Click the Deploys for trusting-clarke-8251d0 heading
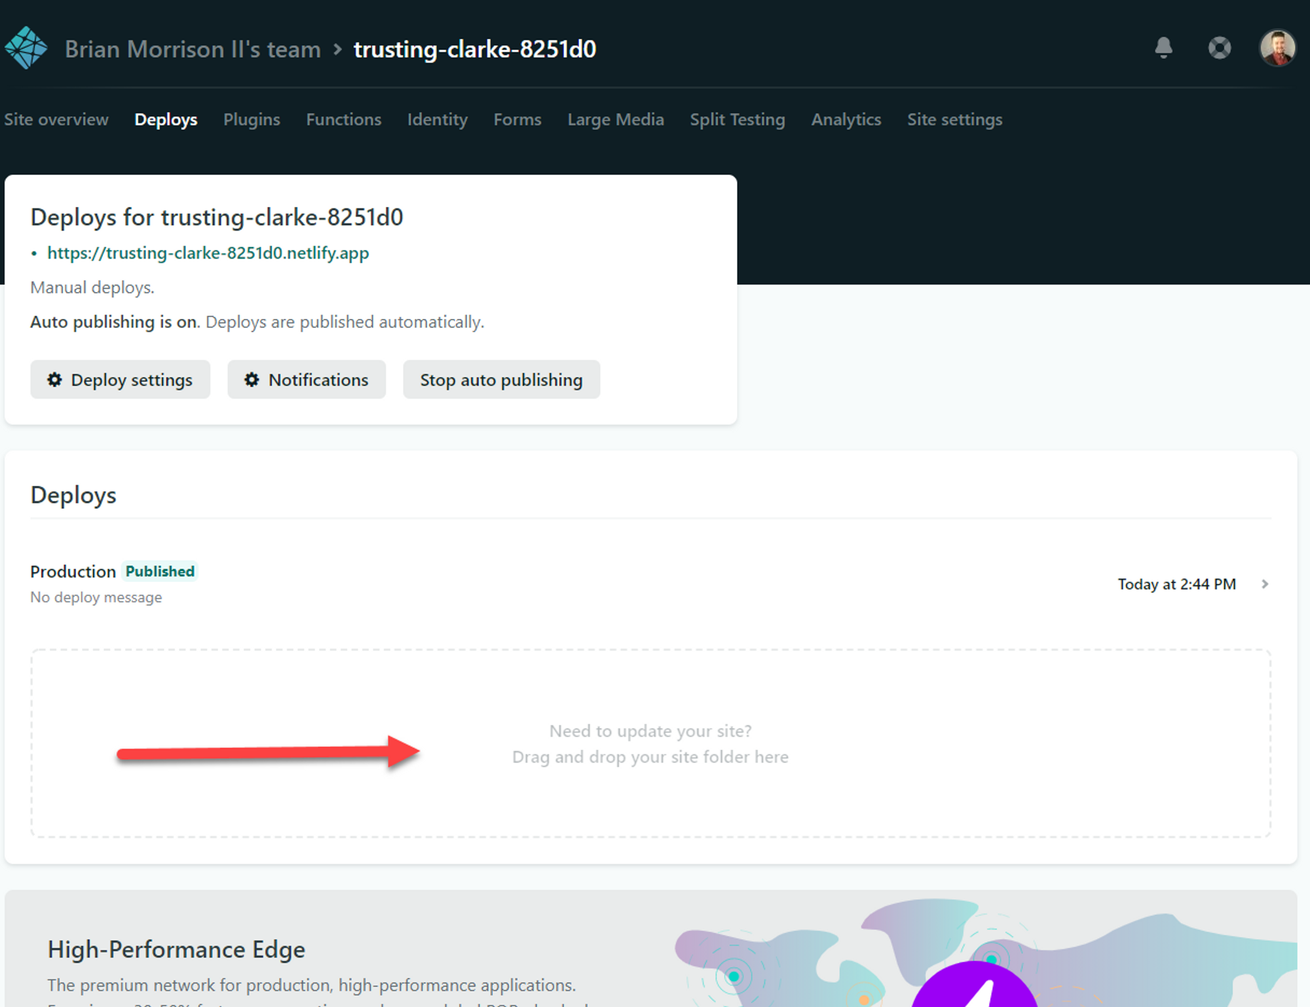The image size is (1310, 1007). pyautogui.click(x=217, y=217)
